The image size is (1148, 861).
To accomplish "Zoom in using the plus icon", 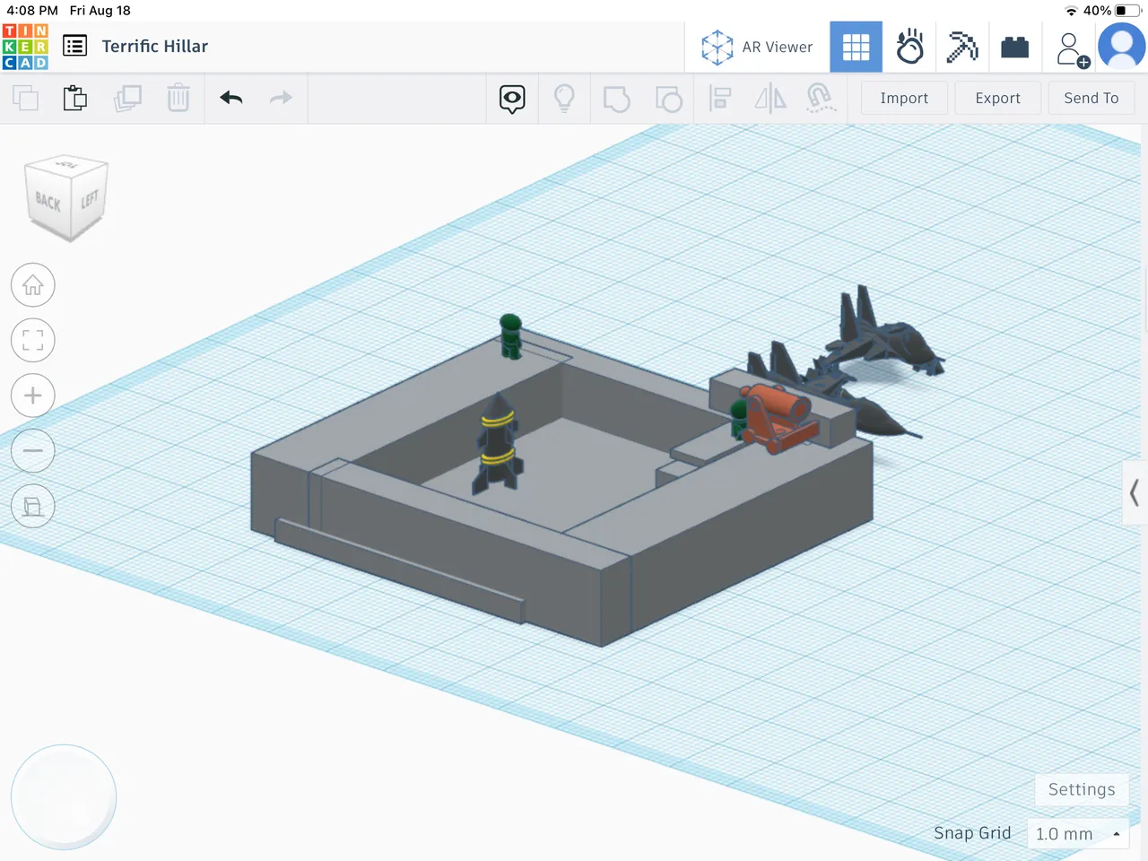I will [33, 396].
